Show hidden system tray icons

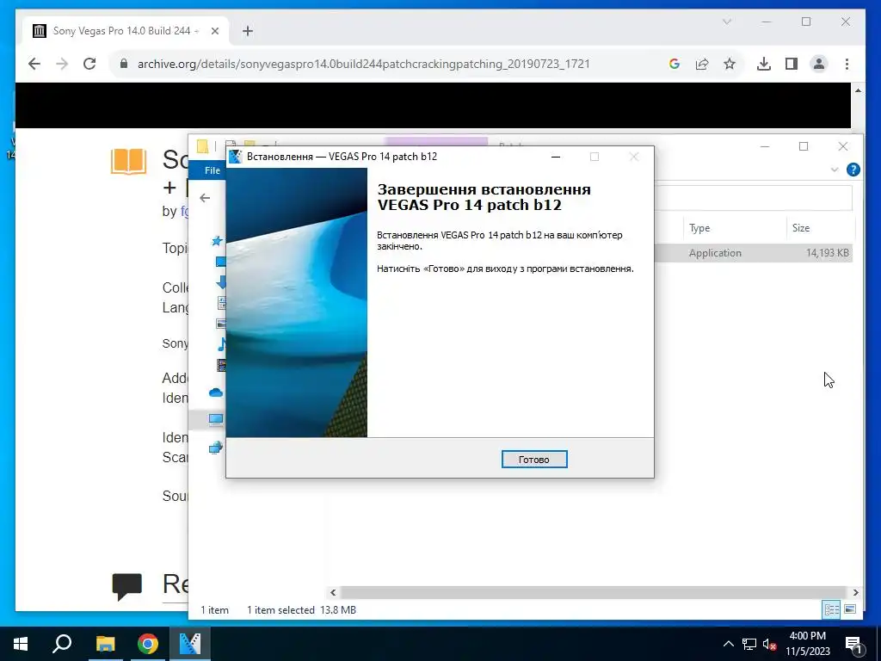coord(728,644)
